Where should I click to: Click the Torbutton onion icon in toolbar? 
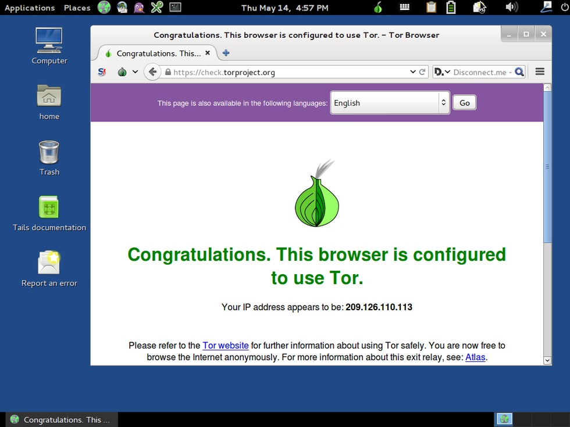click(123, 72)
